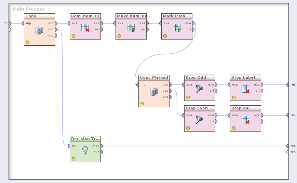Click the Copy Marked inp input port

click(138, 85)
